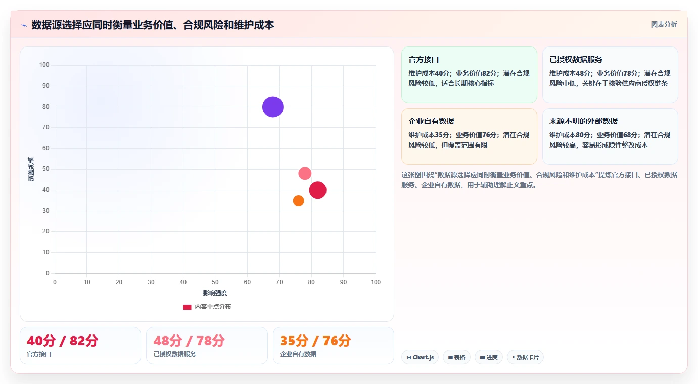
Task: Open the 官方接口 info card
Action: [x=469, y=75]
